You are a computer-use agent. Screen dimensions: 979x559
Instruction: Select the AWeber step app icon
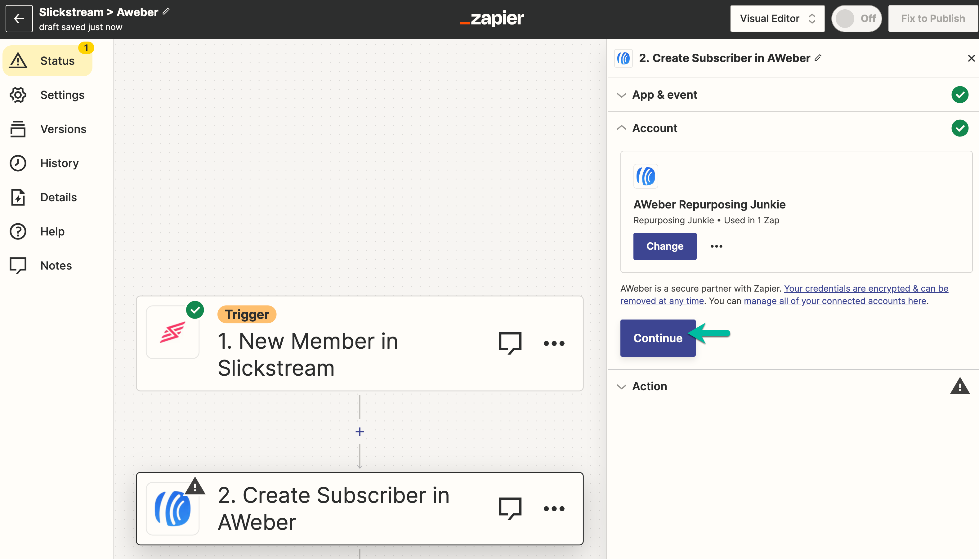click(173, 508)
